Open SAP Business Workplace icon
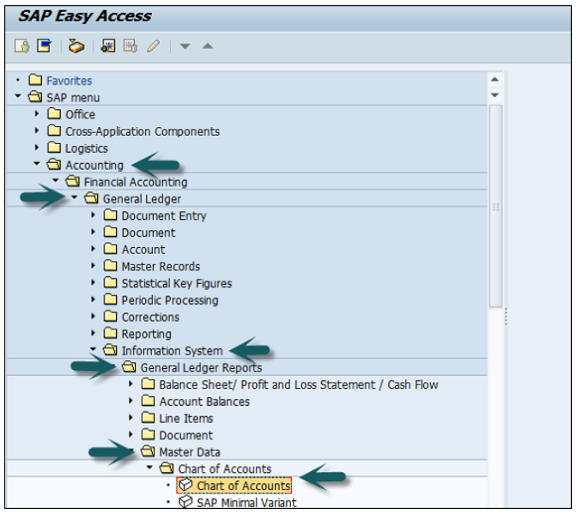This screenshot has height=514, width=577. point(76,46)
